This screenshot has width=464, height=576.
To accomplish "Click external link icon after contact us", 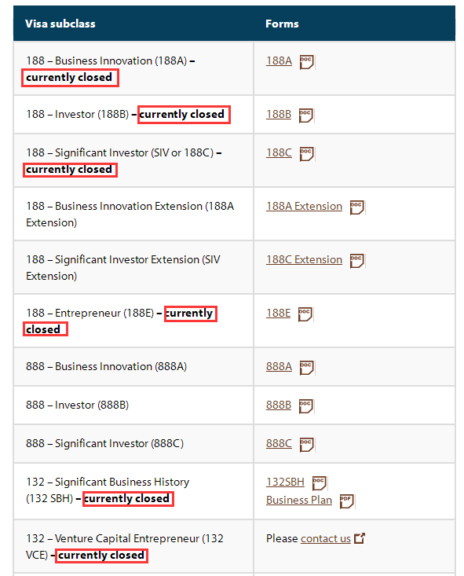I will pos(360,538).
